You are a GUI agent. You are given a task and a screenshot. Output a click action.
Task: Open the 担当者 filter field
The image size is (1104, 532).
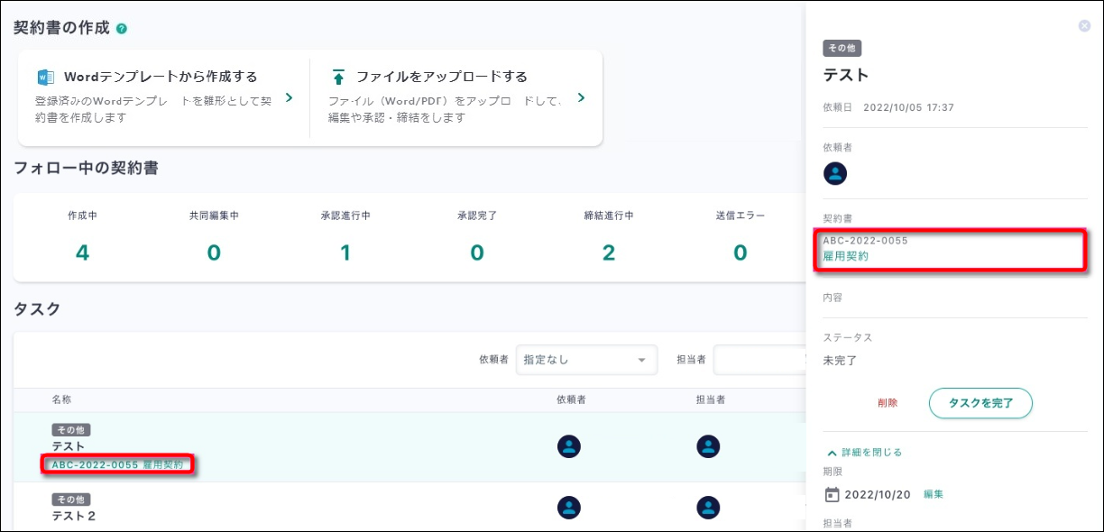[758, 360]
